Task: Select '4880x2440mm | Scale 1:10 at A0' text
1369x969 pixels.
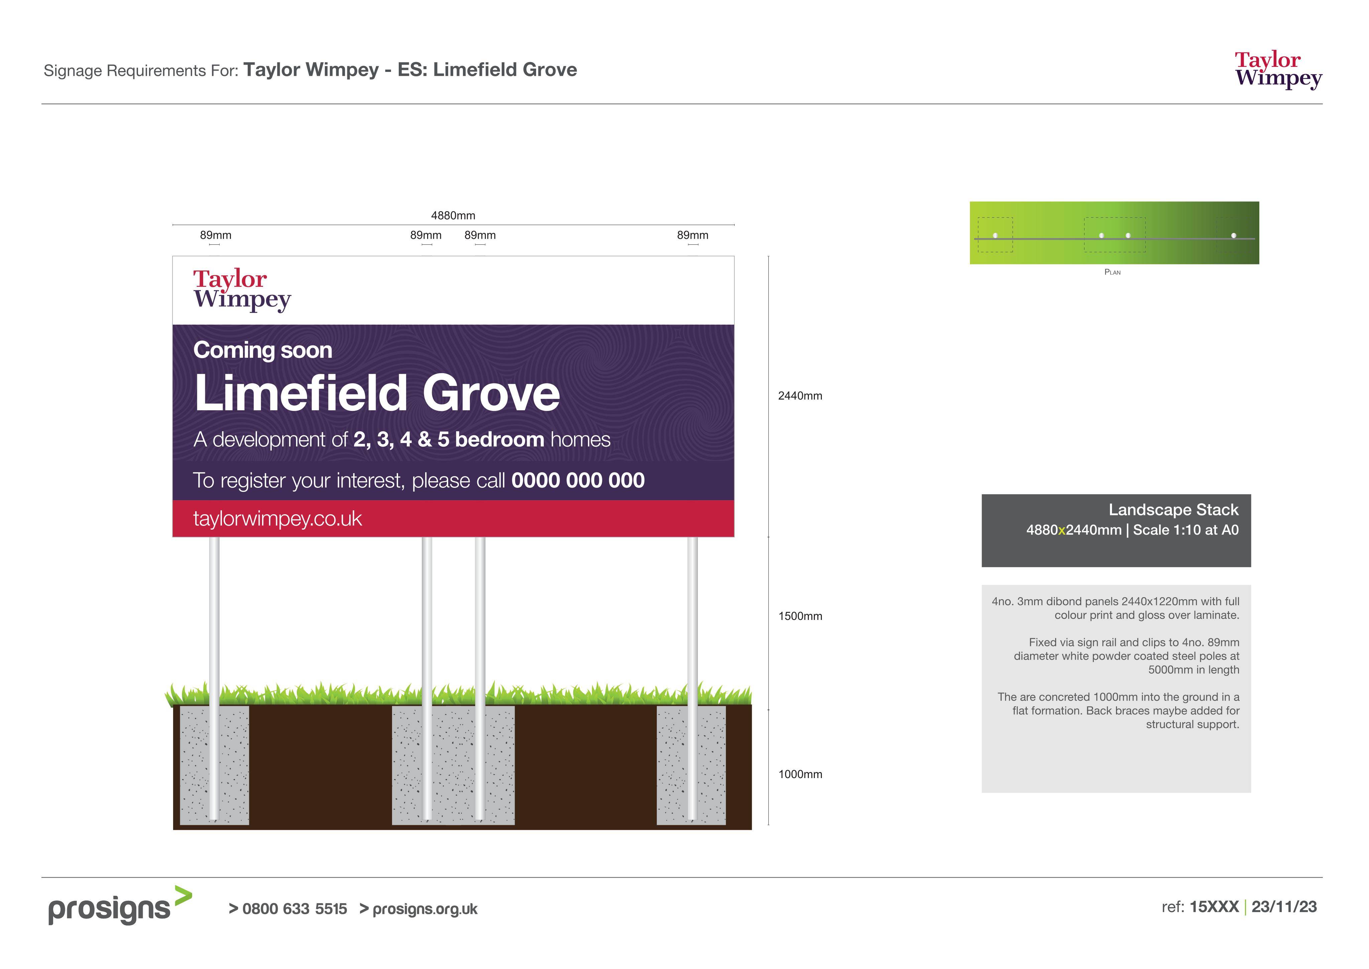Action: [1132, 530]
